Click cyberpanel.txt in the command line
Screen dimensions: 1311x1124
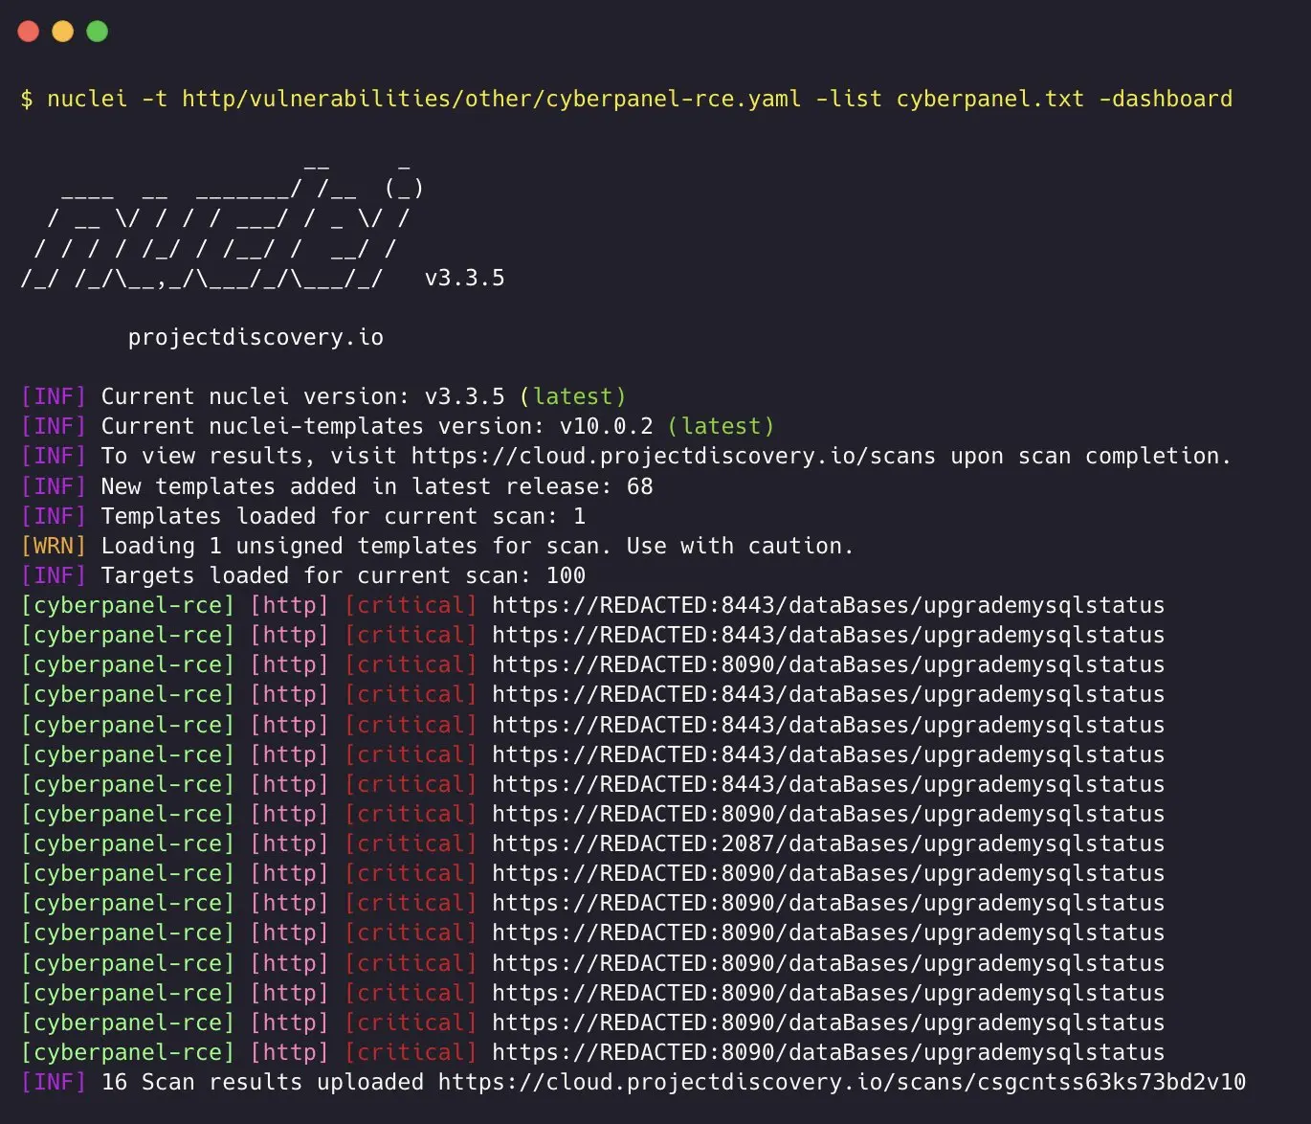pos(990,99)
